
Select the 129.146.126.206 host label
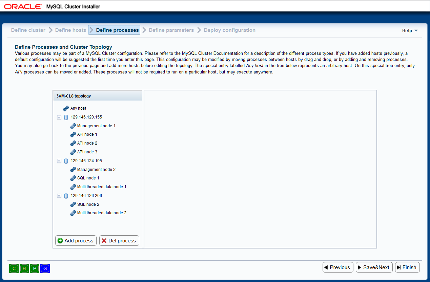[86, 196]
